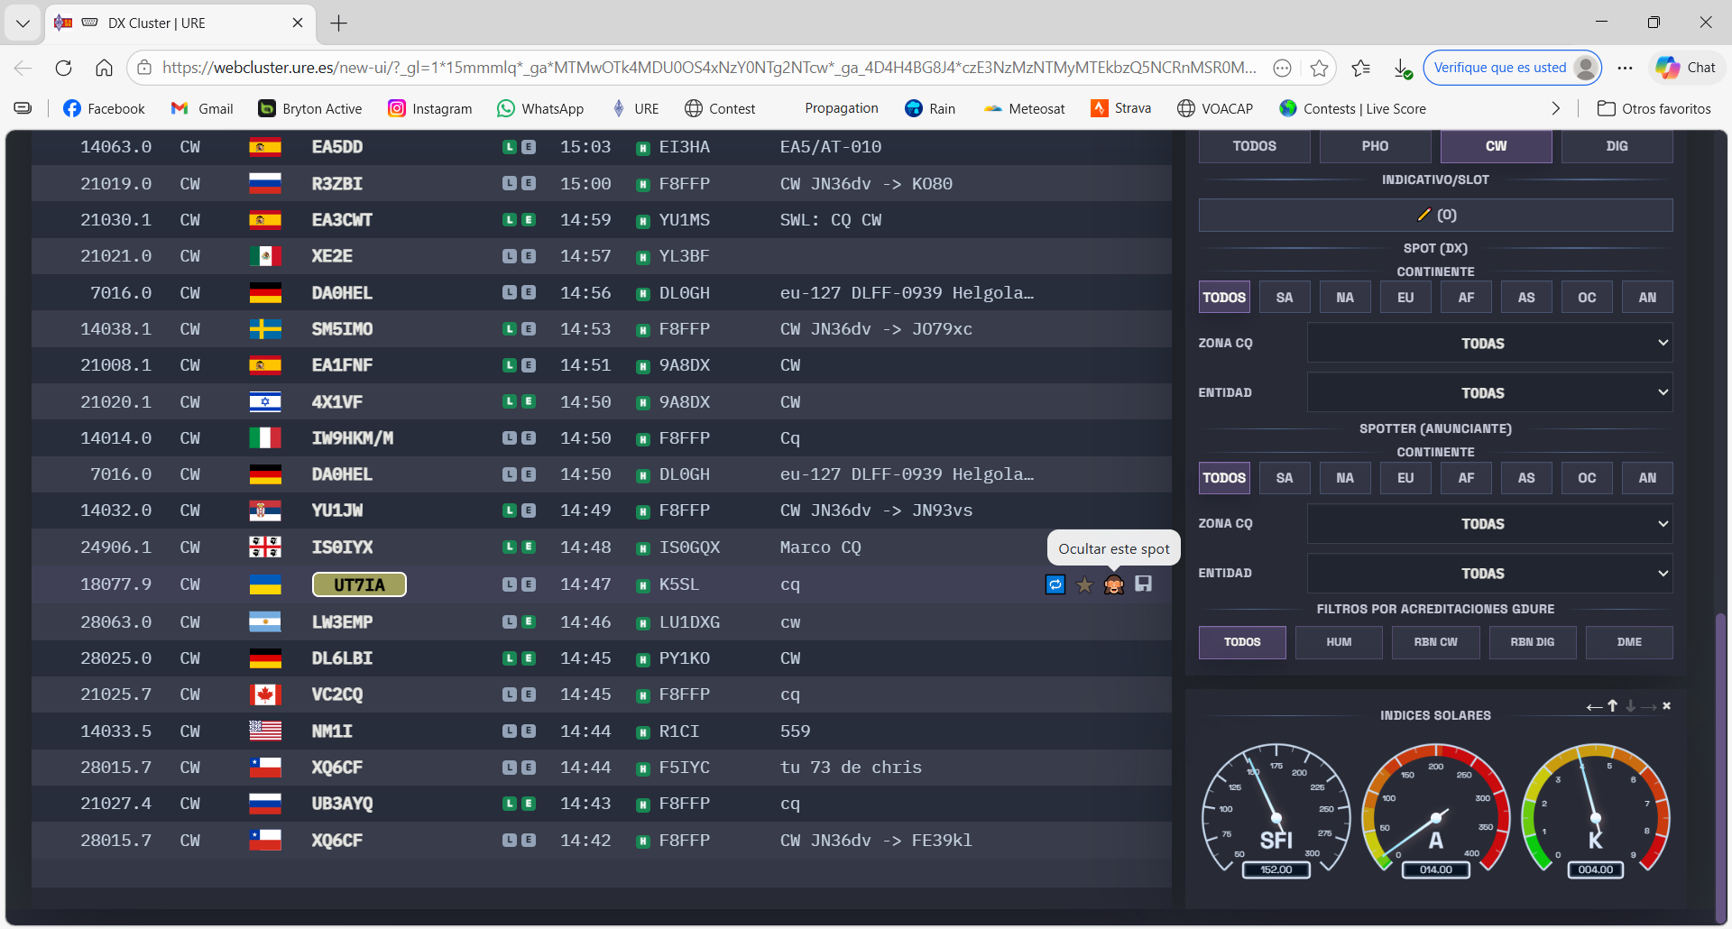Click the page's vertical scrollbar thumb
Image resolution: width=1732 pixels, height=929 pixels.
point(1720,767)
